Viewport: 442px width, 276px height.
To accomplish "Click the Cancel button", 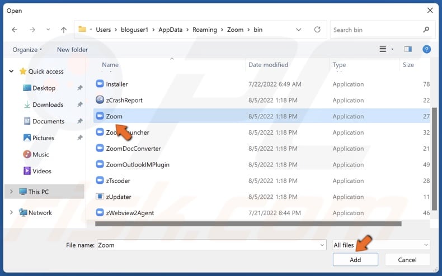I will pyautogui.click(x=407, y=259).
